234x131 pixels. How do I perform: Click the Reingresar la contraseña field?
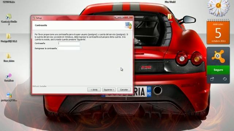coord(69,48)
